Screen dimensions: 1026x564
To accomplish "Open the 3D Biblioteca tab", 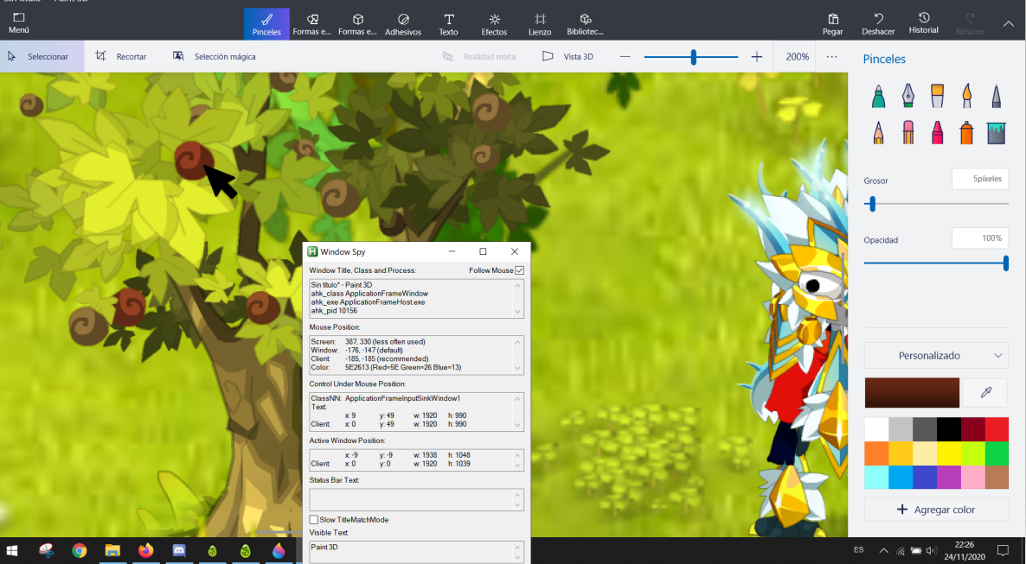I will [585, 24].
